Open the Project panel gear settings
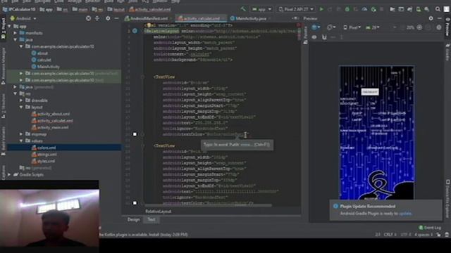 [x=108, y=18]
